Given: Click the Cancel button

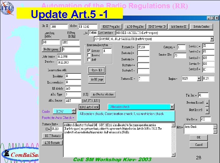Looking at the screenshot, I should coord(199,145).
